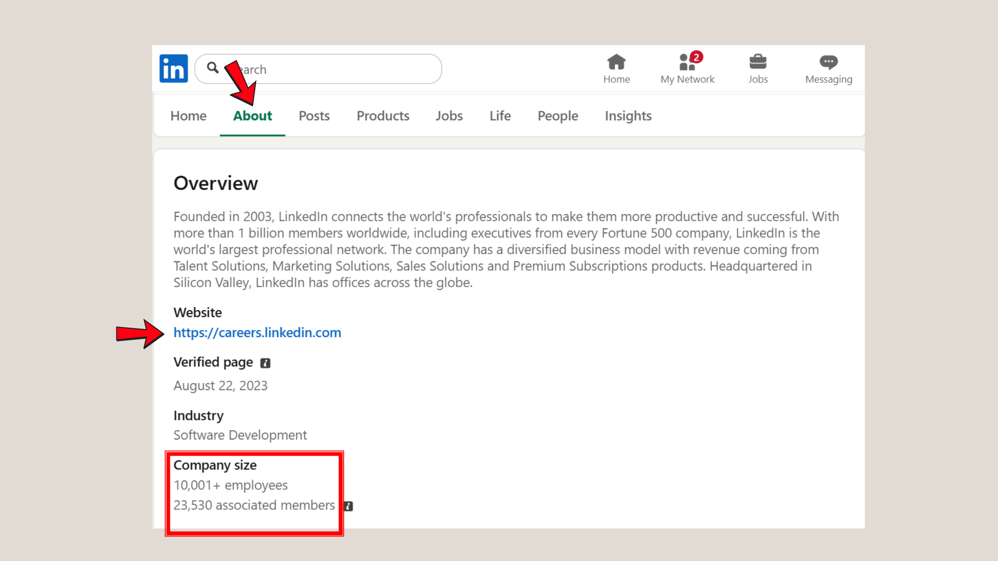The width and height of the screenshot is (998, 561).
Task: Click the LinkedIn logo icon
Action: [174, 69]
